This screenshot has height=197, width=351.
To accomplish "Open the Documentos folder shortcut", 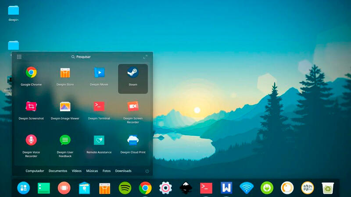I will 58,171.
